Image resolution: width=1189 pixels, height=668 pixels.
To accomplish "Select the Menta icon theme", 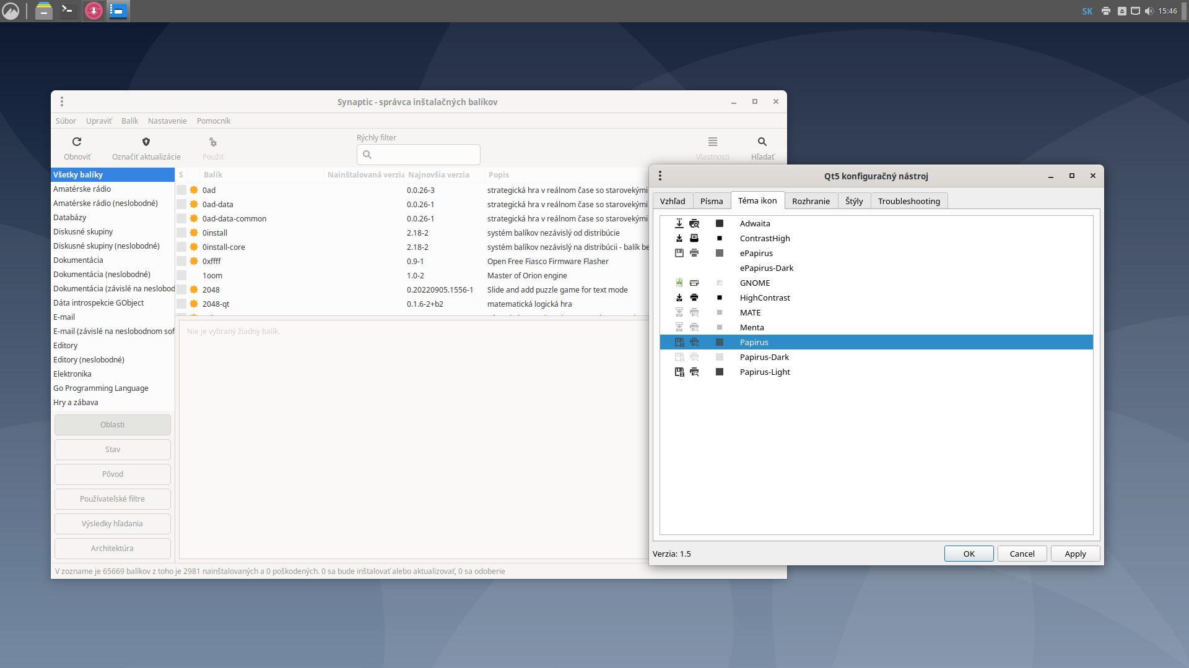I will [876, 327].
